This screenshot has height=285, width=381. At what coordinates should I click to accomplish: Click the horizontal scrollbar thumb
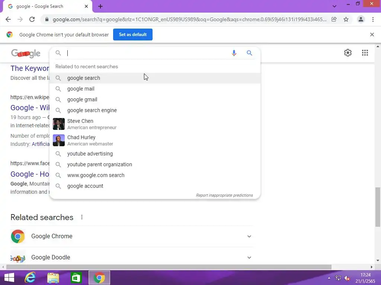coord(169,267)
